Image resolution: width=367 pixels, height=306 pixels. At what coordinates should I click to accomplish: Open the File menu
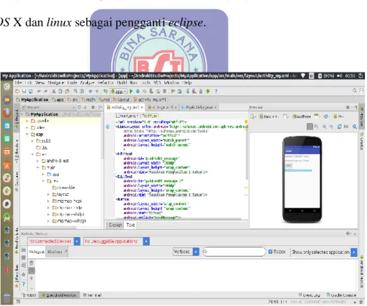(18, 83)
